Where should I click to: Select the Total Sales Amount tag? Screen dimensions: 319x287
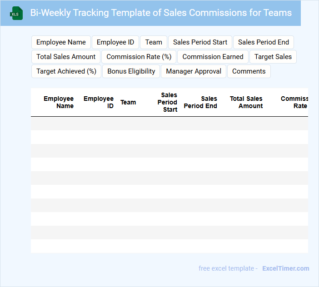point(66,57)
